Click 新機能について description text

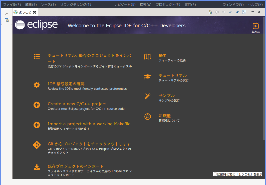[169, 121]
